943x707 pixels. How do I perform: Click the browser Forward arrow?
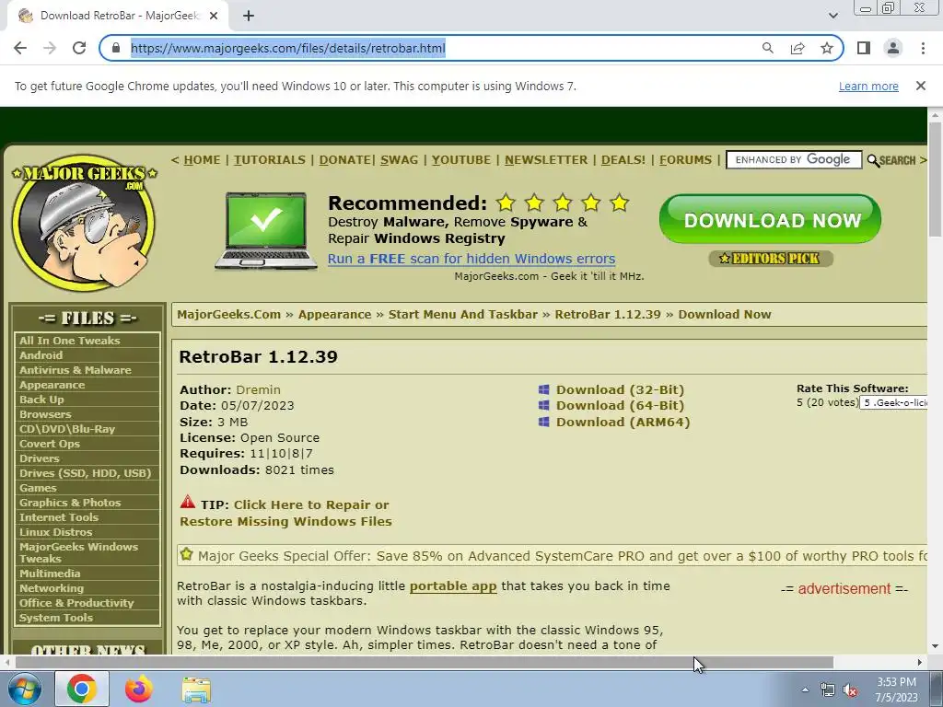click(x=50, y=48)
